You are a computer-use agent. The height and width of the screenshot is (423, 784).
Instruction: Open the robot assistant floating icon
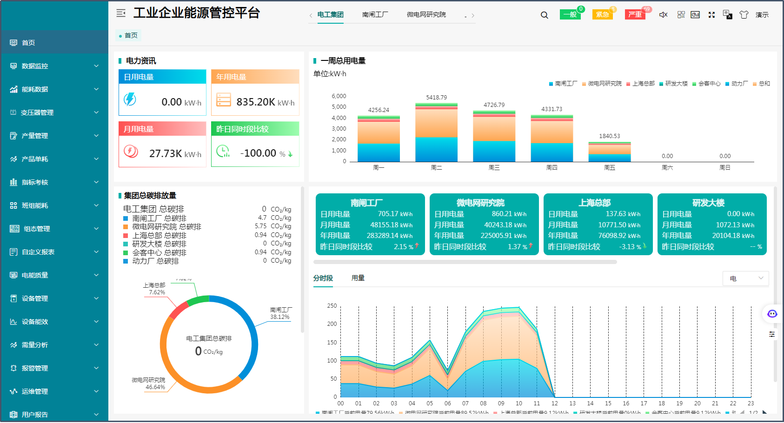772,314
